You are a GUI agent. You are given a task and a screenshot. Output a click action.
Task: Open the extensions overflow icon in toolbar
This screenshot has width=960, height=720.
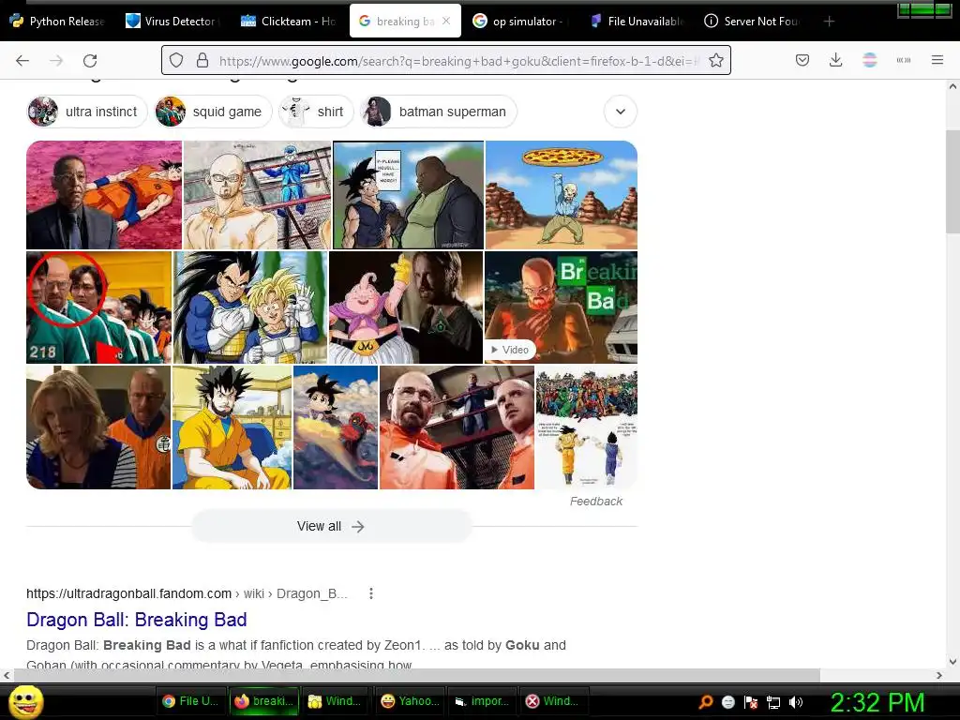coord(904,60)
